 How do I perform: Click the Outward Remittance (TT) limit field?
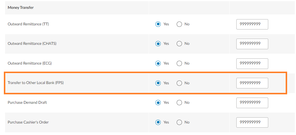tap(252, 24)
